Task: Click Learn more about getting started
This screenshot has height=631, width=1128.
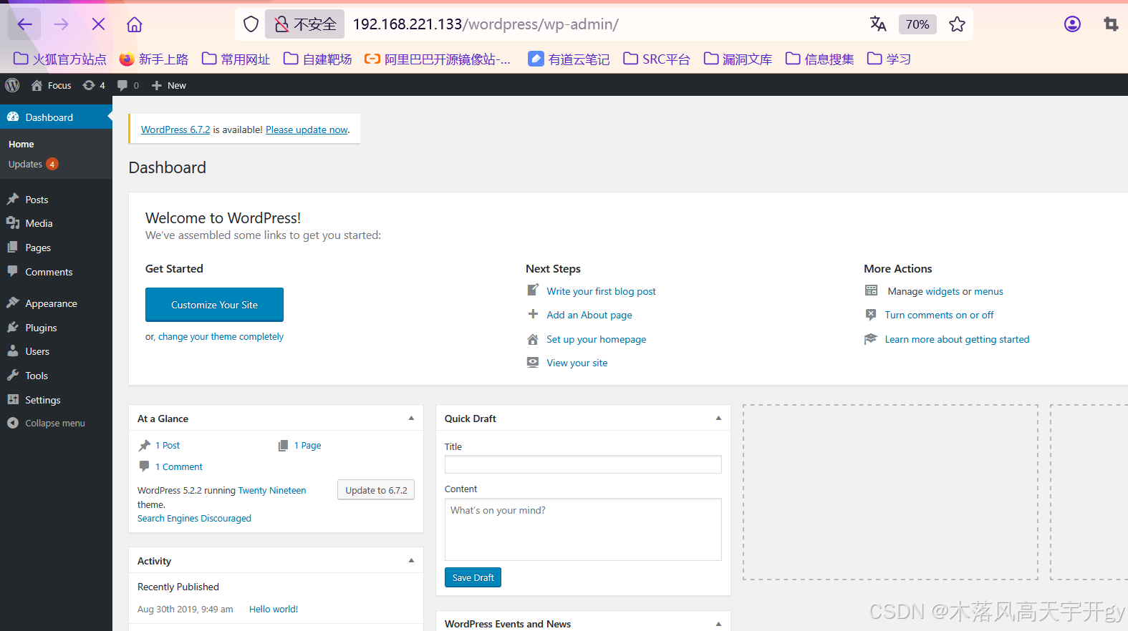Action: (957, 339)
